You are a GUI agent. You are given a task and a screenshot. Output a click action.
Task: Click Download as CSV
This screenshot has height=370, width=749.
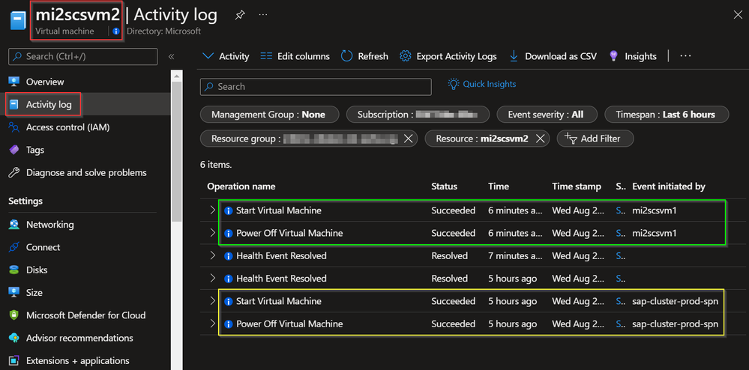553,56
